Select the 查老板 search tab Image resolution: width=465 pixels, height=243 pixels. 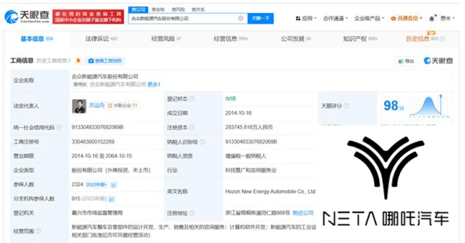(x=158, y=9)
